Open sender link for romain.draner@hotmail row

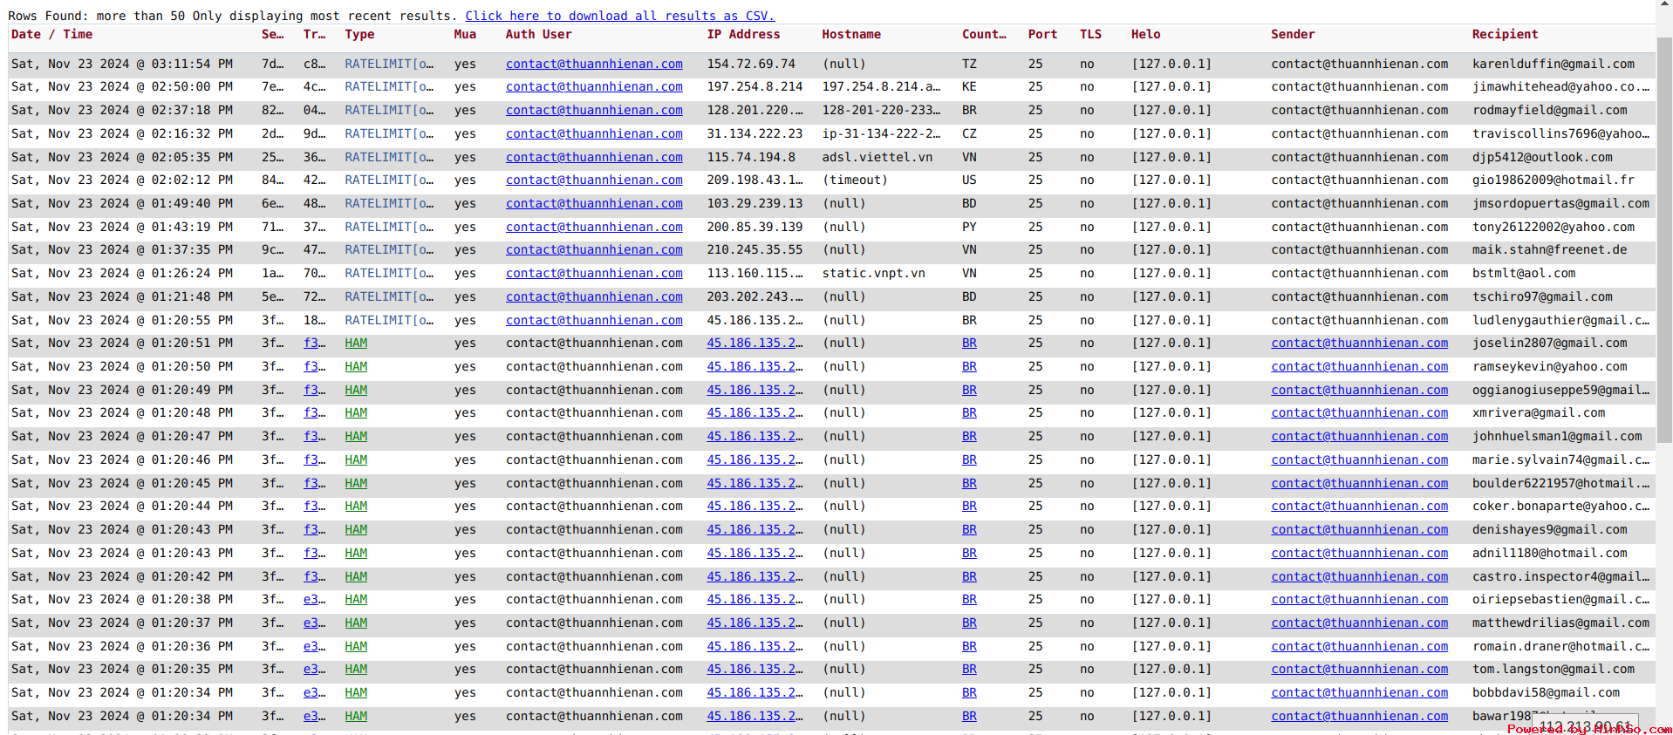tap(1359, 647)
